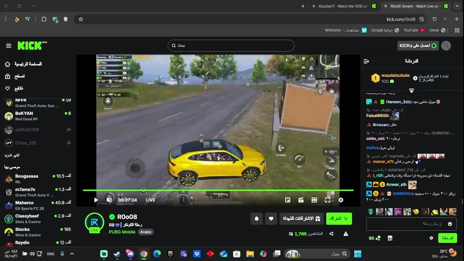
Task: Open a new browser tab
Action: tap(303, 6)
